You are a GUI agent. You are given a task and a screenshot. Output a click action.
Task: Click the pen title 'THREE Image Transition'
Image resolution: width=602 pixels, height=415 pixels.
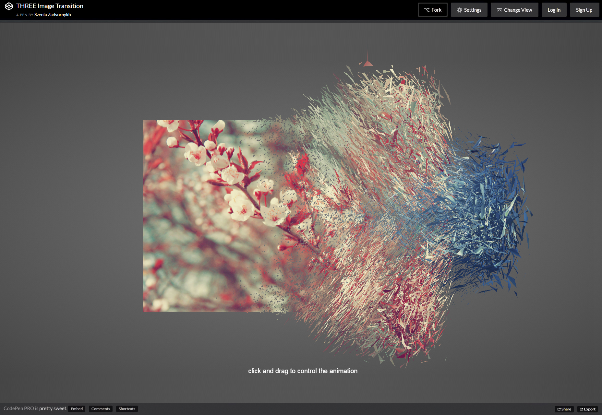click(50, 6)
